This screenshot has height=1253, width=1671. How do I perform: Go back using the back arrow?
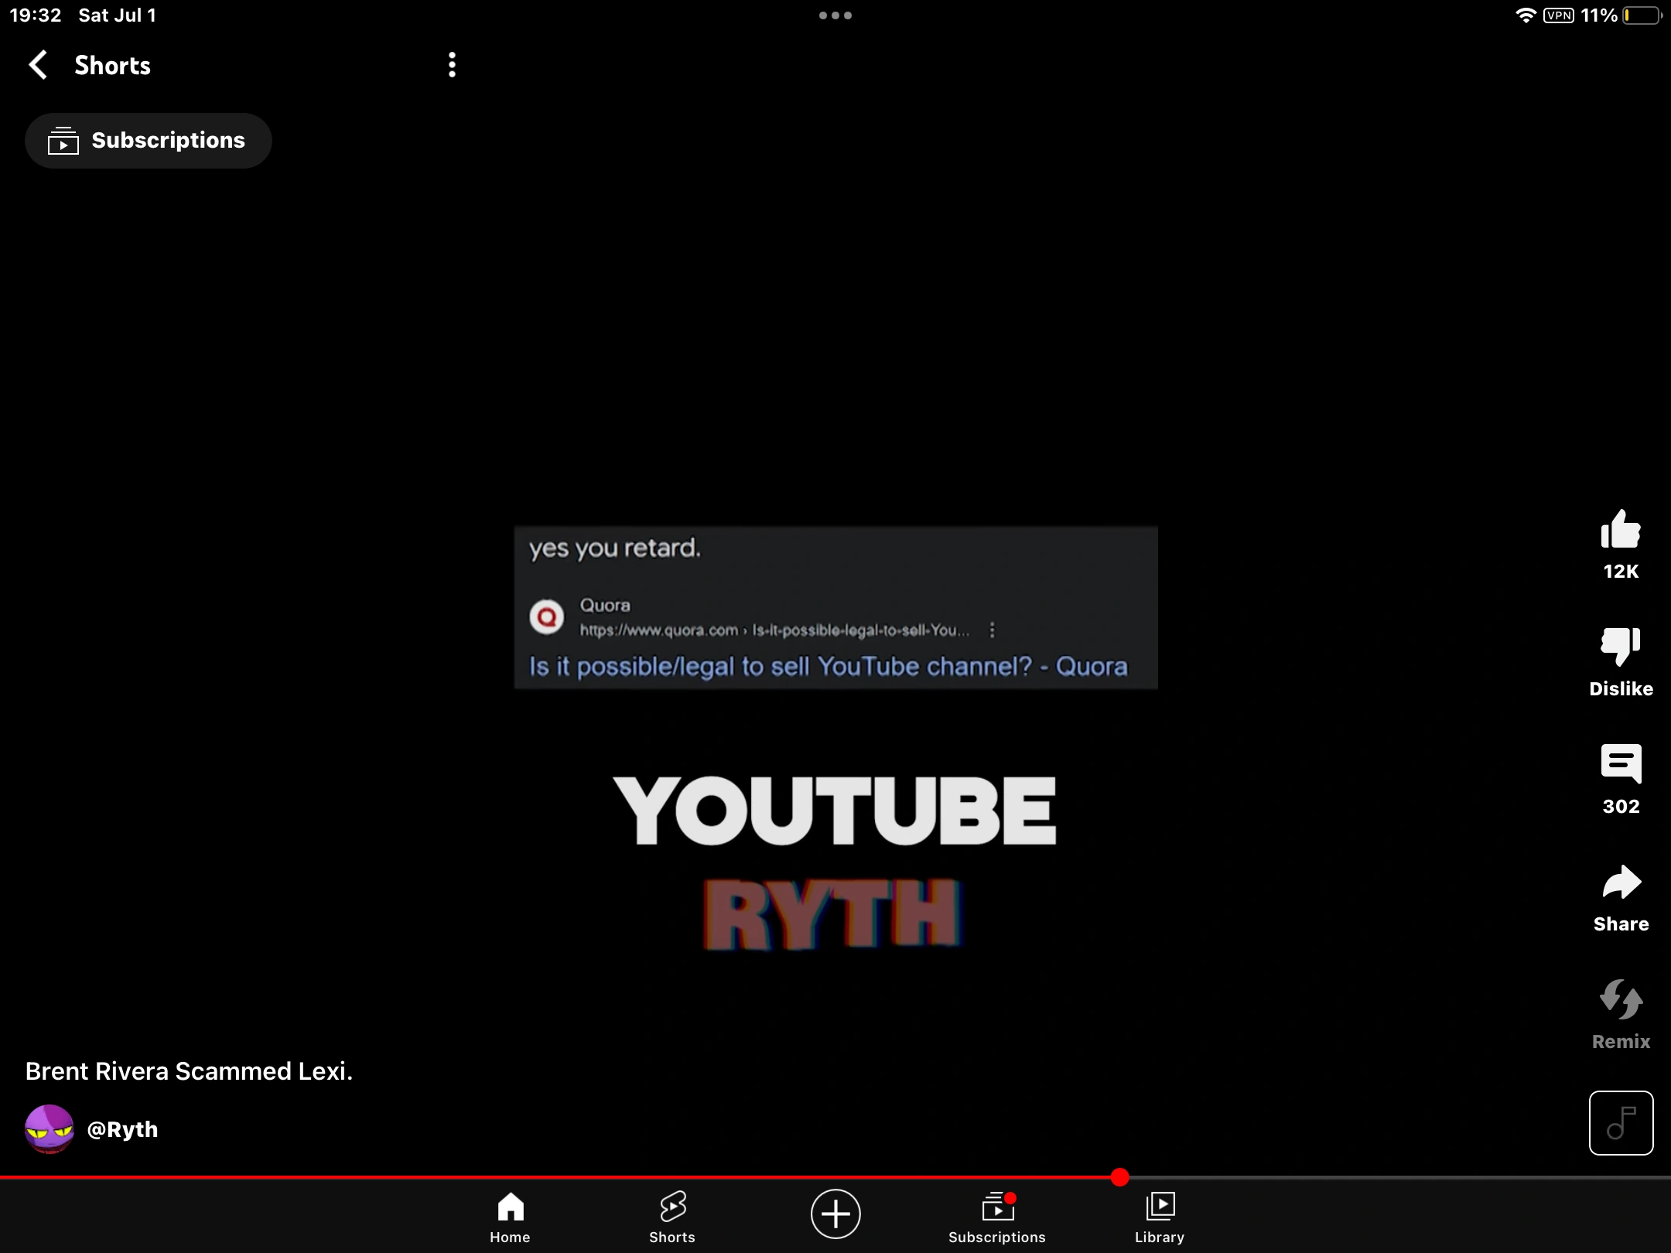[38, 64]
